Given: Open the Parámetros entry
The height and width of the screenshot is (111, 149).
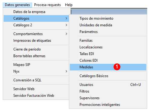Looking at the screenshot, I should click(108, 32).
